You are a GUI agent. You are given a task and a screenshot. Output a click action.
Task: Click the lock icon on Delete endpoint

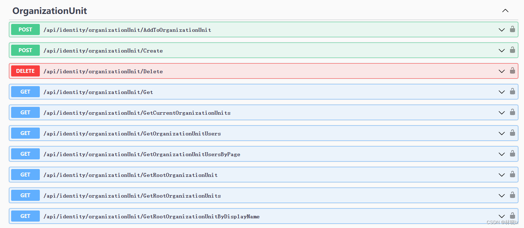pyautogui.click(x=512, y=71)
